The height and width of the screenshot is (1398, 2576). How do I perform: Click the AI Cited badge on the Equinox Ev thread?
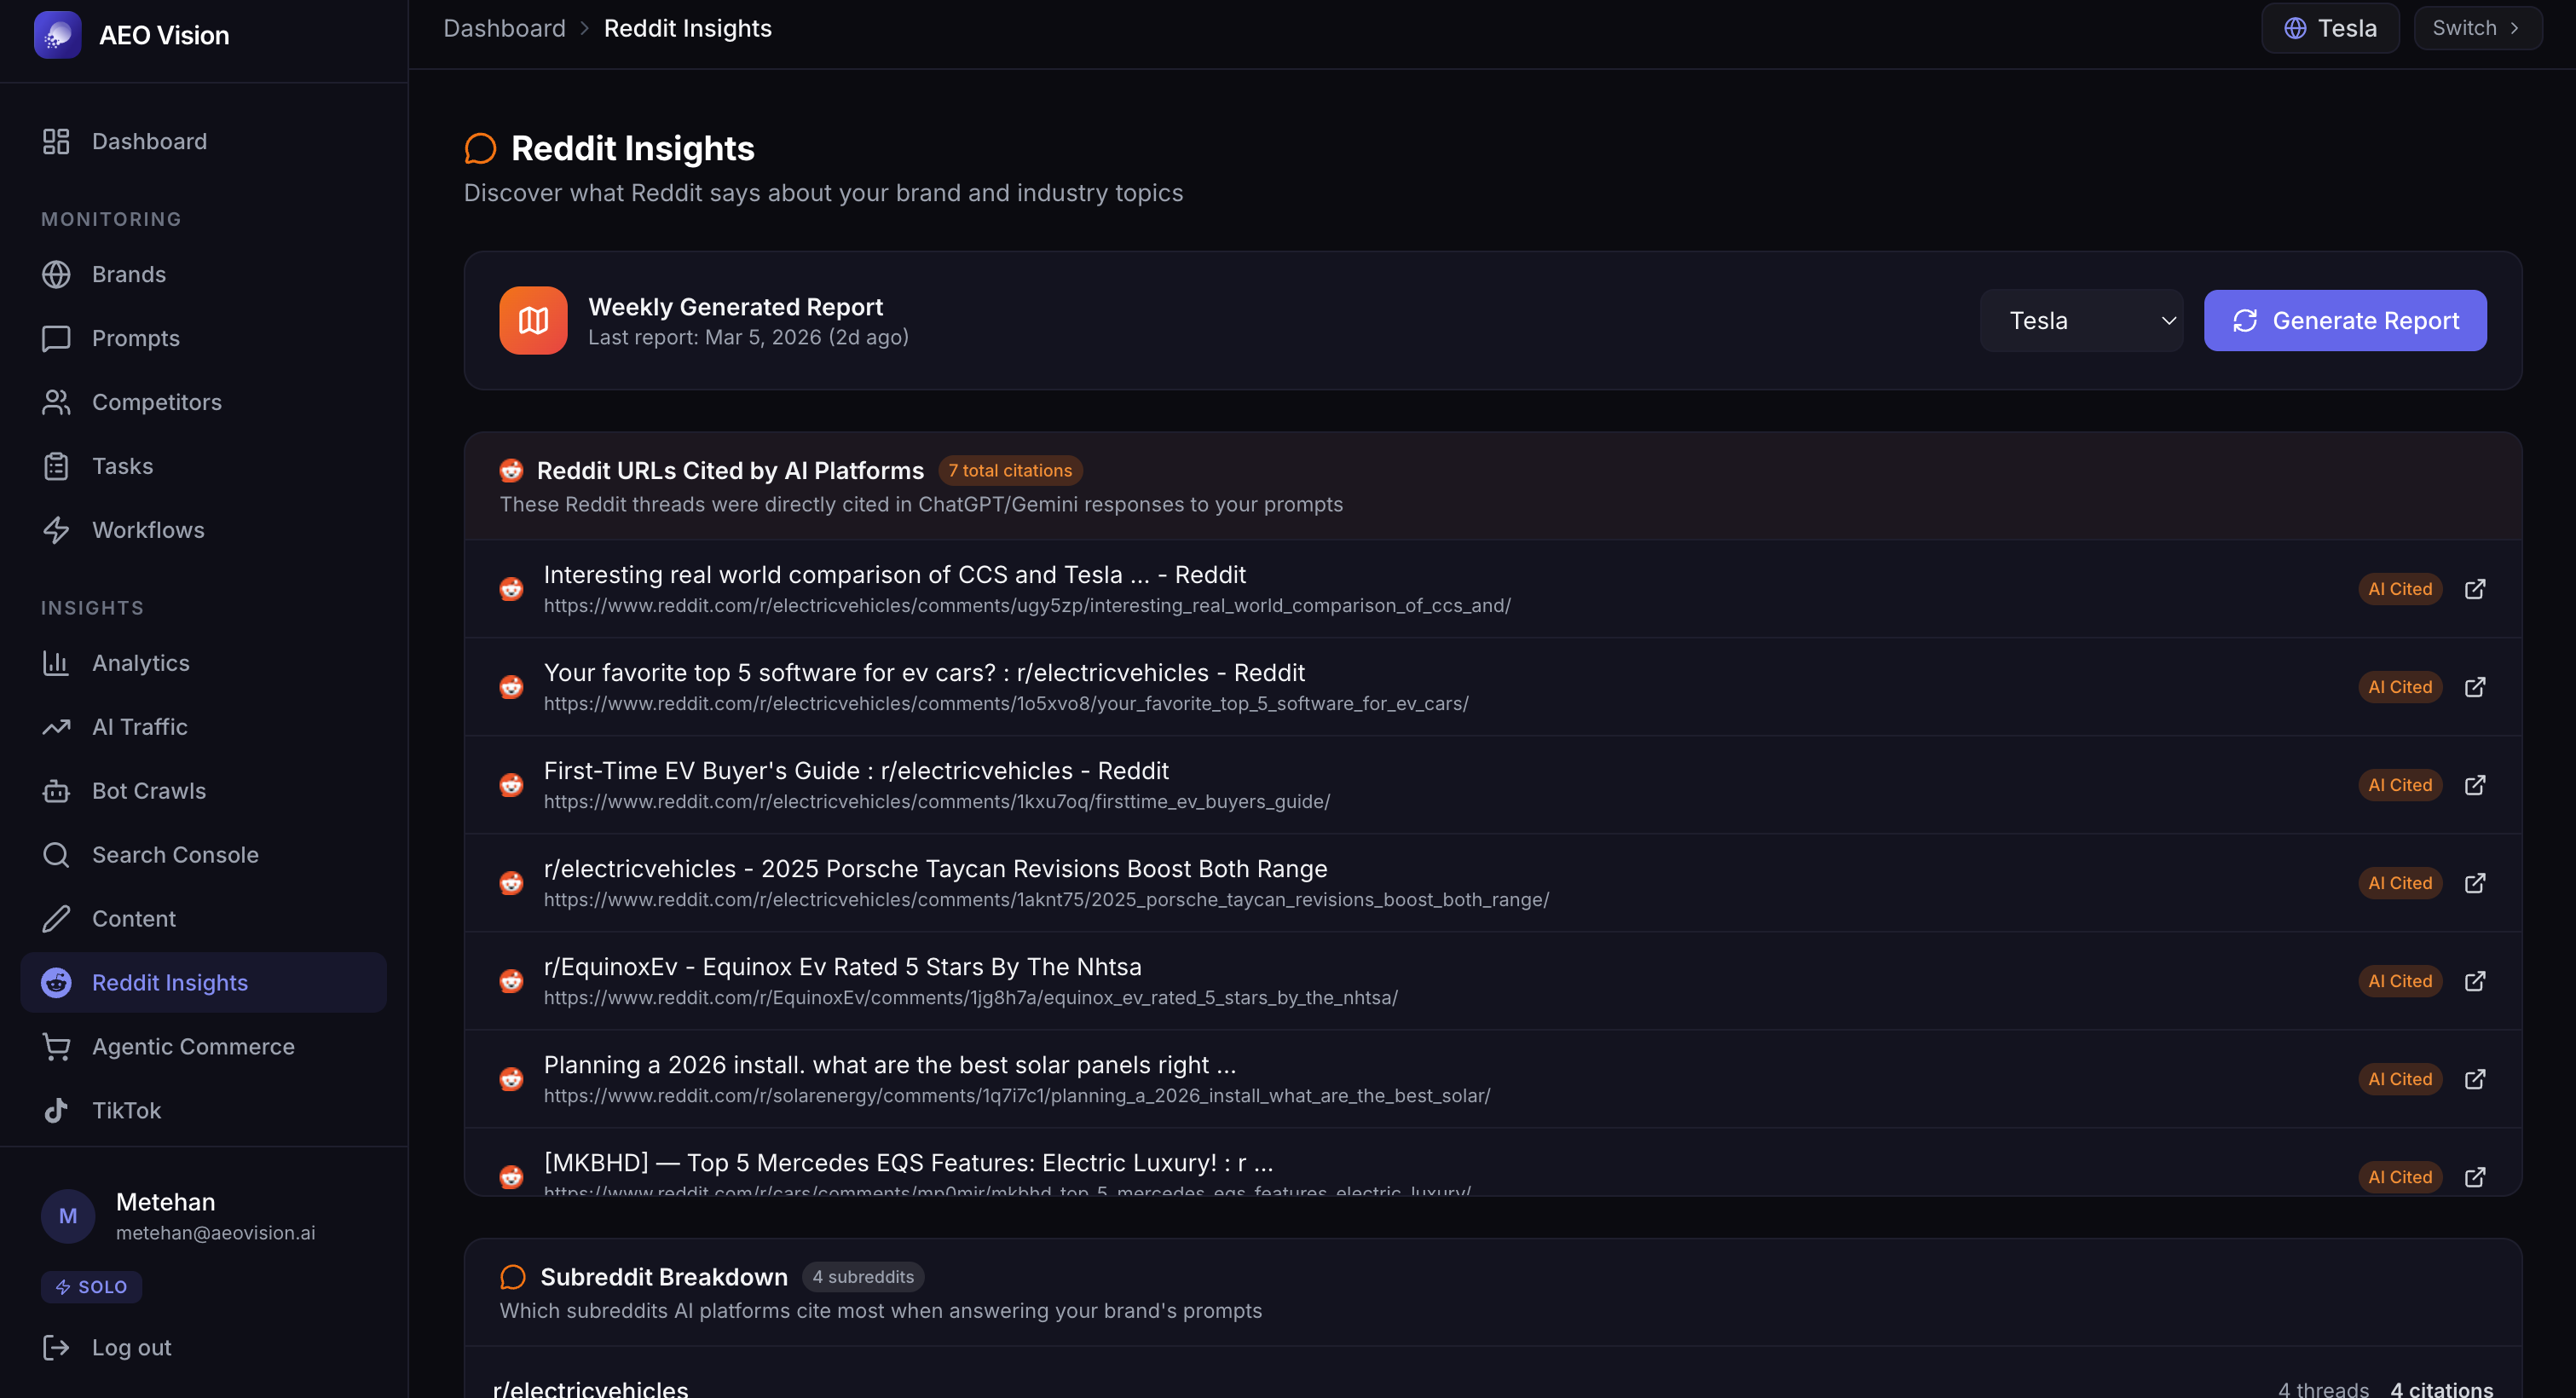(2400, 980)
